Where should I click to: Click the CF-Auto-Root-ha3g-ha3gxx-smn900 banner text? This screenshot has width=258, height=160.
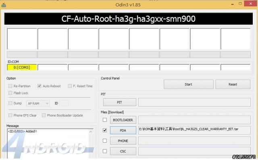(x=128, y=19)
